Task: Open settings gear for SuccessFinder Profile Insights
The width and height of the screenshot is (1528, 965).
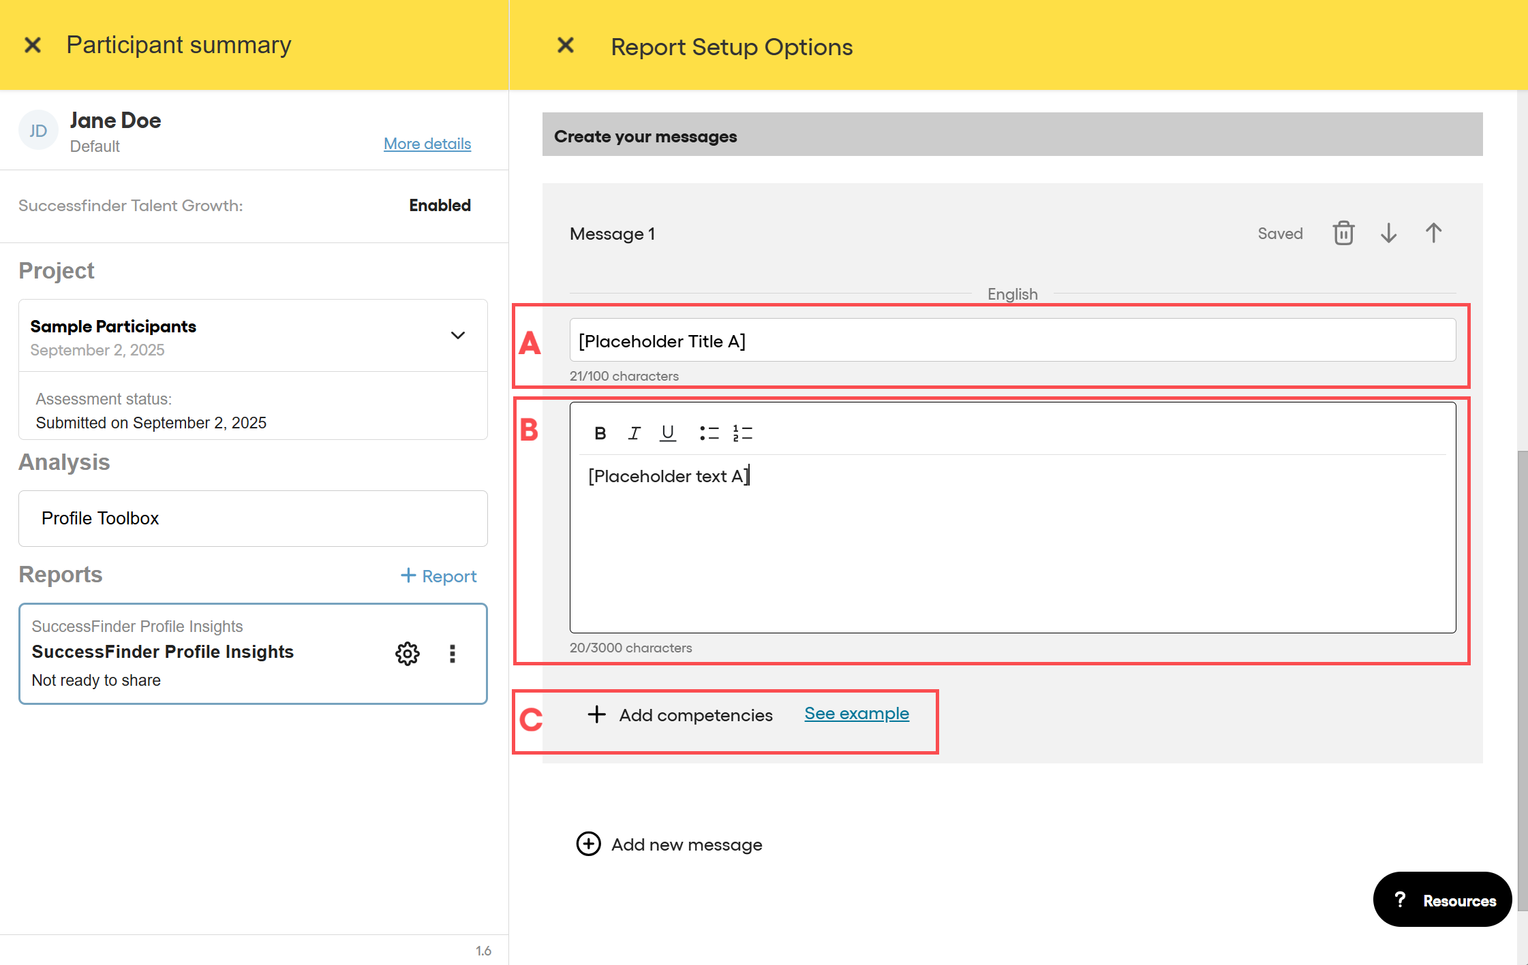Action: [x=408, y=654]
